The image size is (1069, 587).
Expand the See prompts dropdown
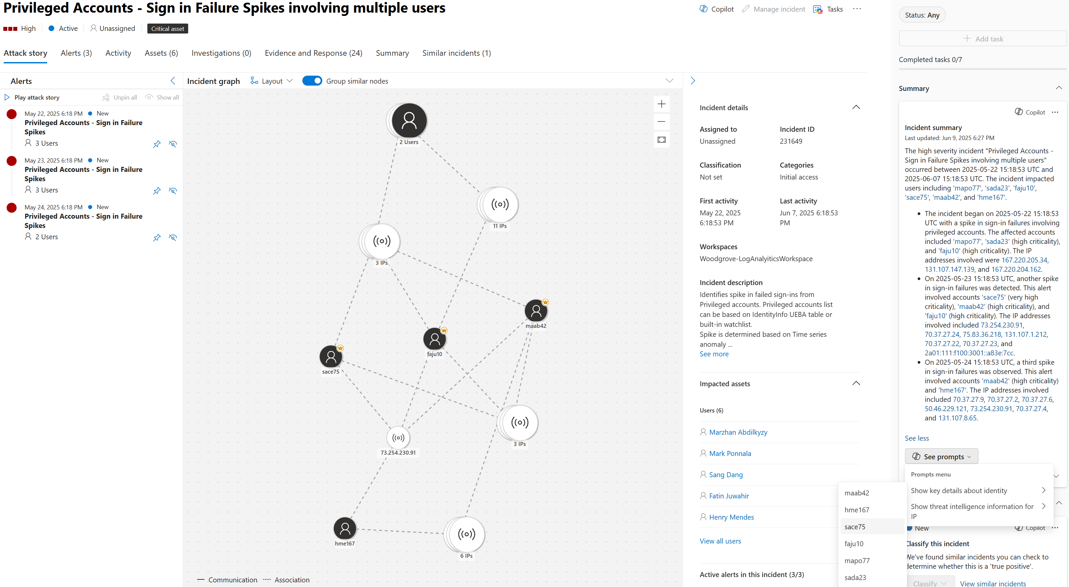point(941,456)
